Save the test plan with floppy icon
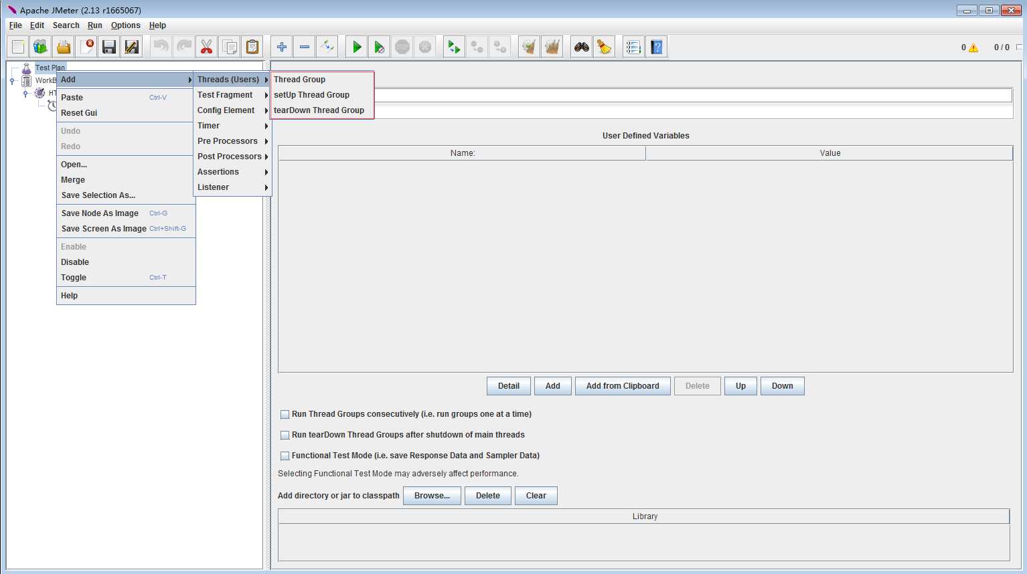 click(109, 47)
